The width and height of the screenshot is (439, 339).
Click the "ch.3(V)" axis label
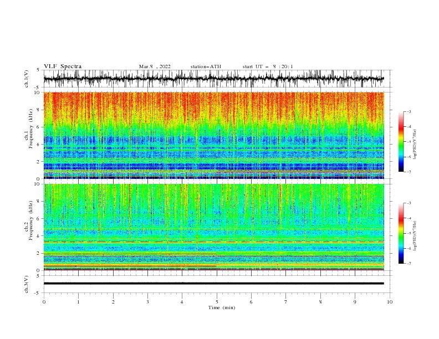pyautogui.click(x=26, y=284)
